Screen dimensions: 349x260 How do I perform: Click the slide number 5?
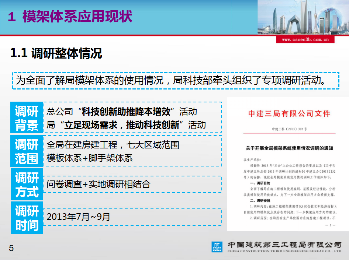click(x=11, y=248)
